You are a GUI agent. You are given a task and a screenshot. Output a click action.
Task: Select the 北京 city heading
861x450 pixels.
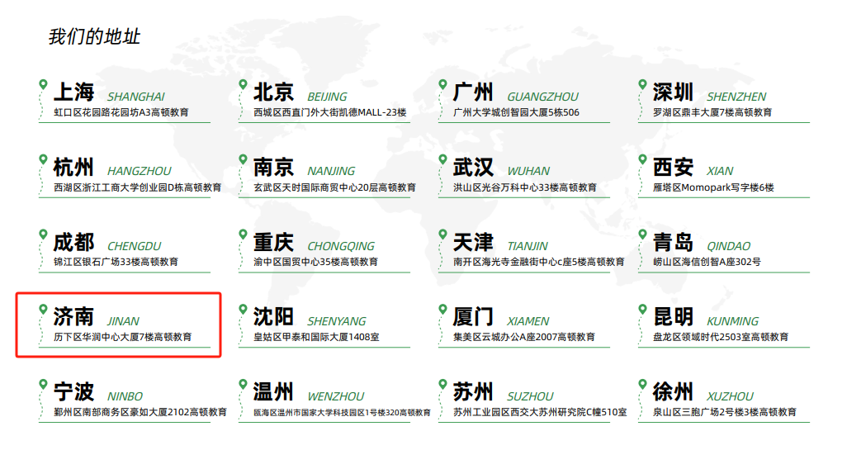point(273,92)
